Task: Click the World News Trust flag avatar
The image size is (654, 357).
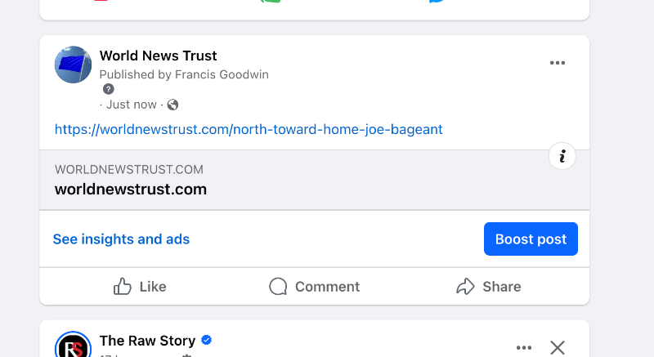Action: point(73,65)
